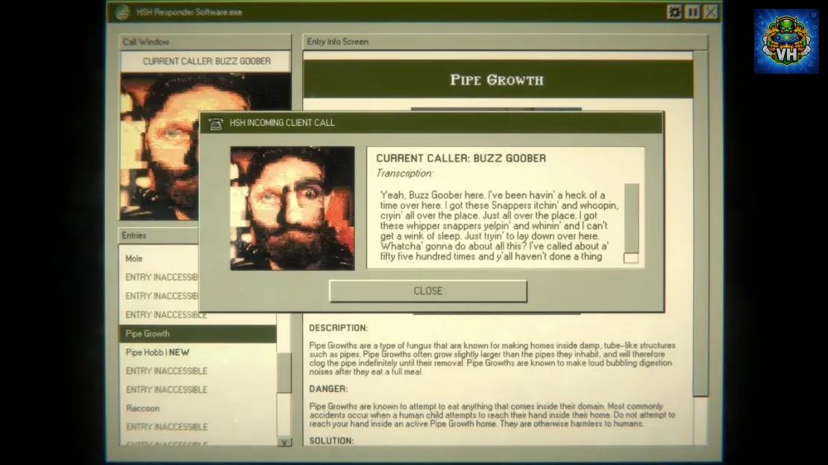The width and height of the screenshot is (828, 465).
Task: Click the entries list down arrow
Action: pyautogui.click(x=284, y=443)
